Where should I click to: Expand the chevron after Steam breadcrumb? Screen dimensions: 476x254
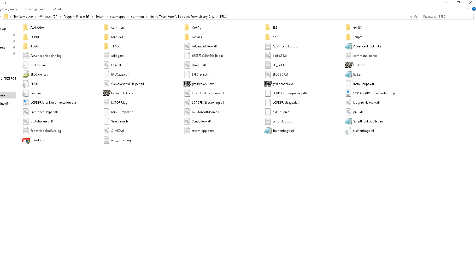pyautogui.click(x=107, y=17)
